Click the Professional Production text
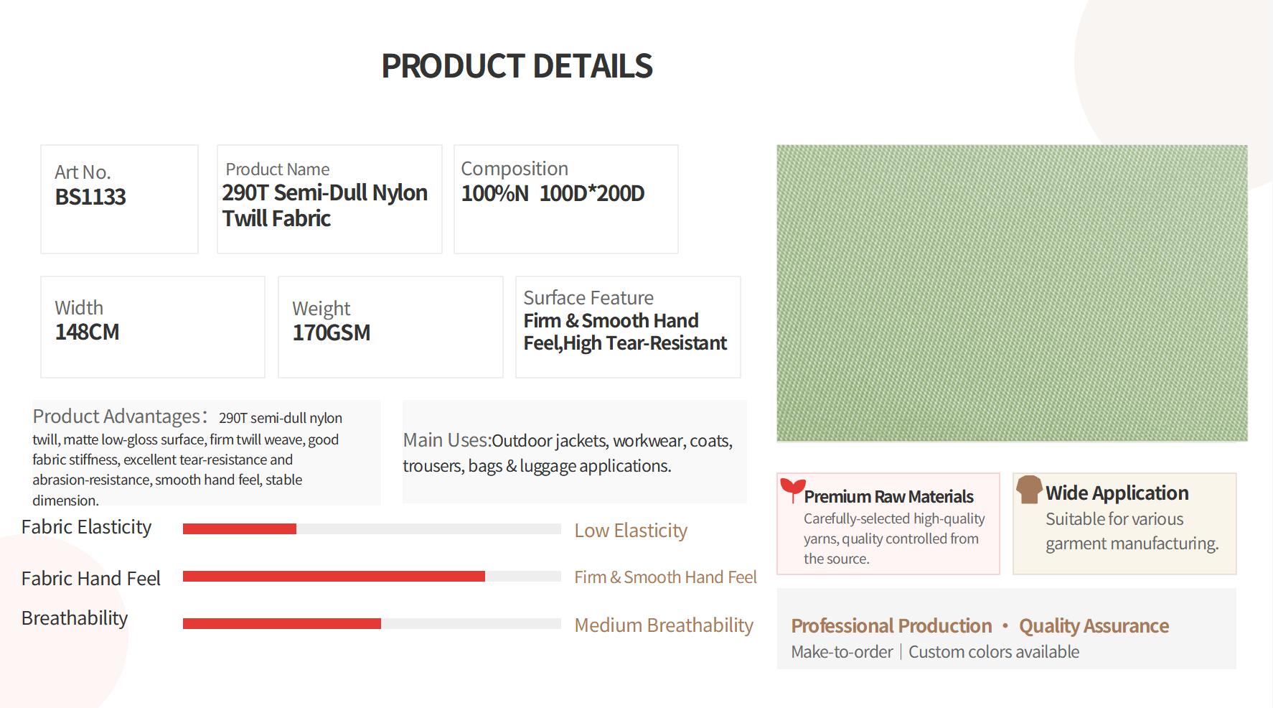The height and width of the screenshot is (708, 1273). tap(891, 625)
